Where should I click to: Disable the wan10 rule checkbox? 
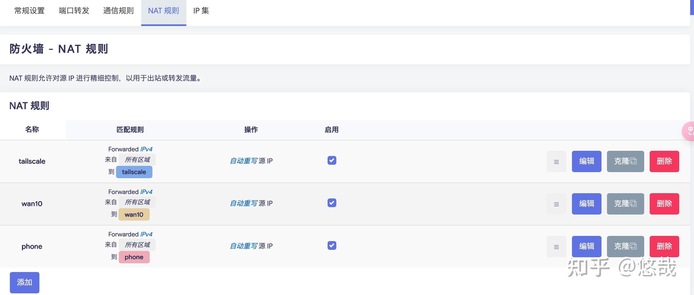[x=331, y=203]
